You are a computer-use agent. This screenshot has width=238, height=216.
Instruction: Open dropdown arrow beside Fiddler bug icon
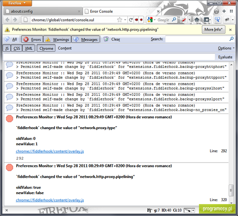click(x=233, y=20)
